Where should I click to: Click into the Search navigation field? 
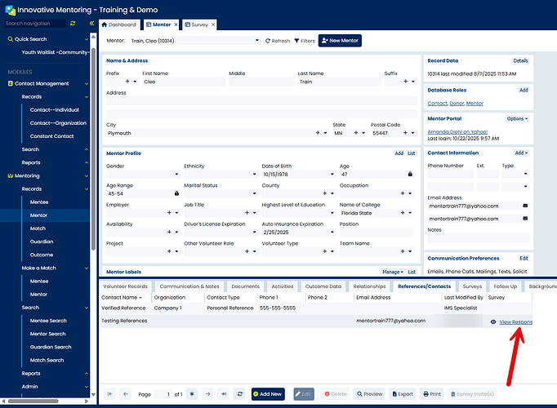pyautogui.click(x=33, y=24)
